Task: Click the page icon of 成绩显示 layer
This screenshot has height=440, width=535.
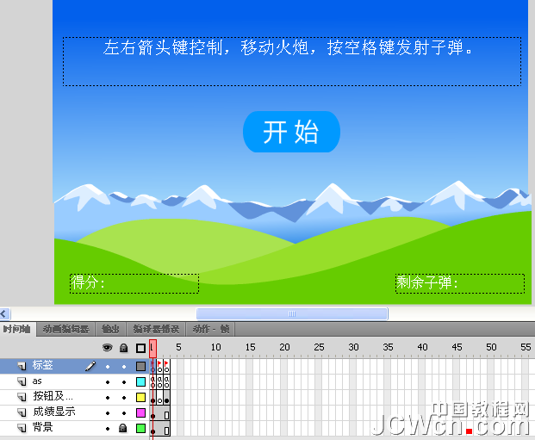Action: click(x=22, y=412)
